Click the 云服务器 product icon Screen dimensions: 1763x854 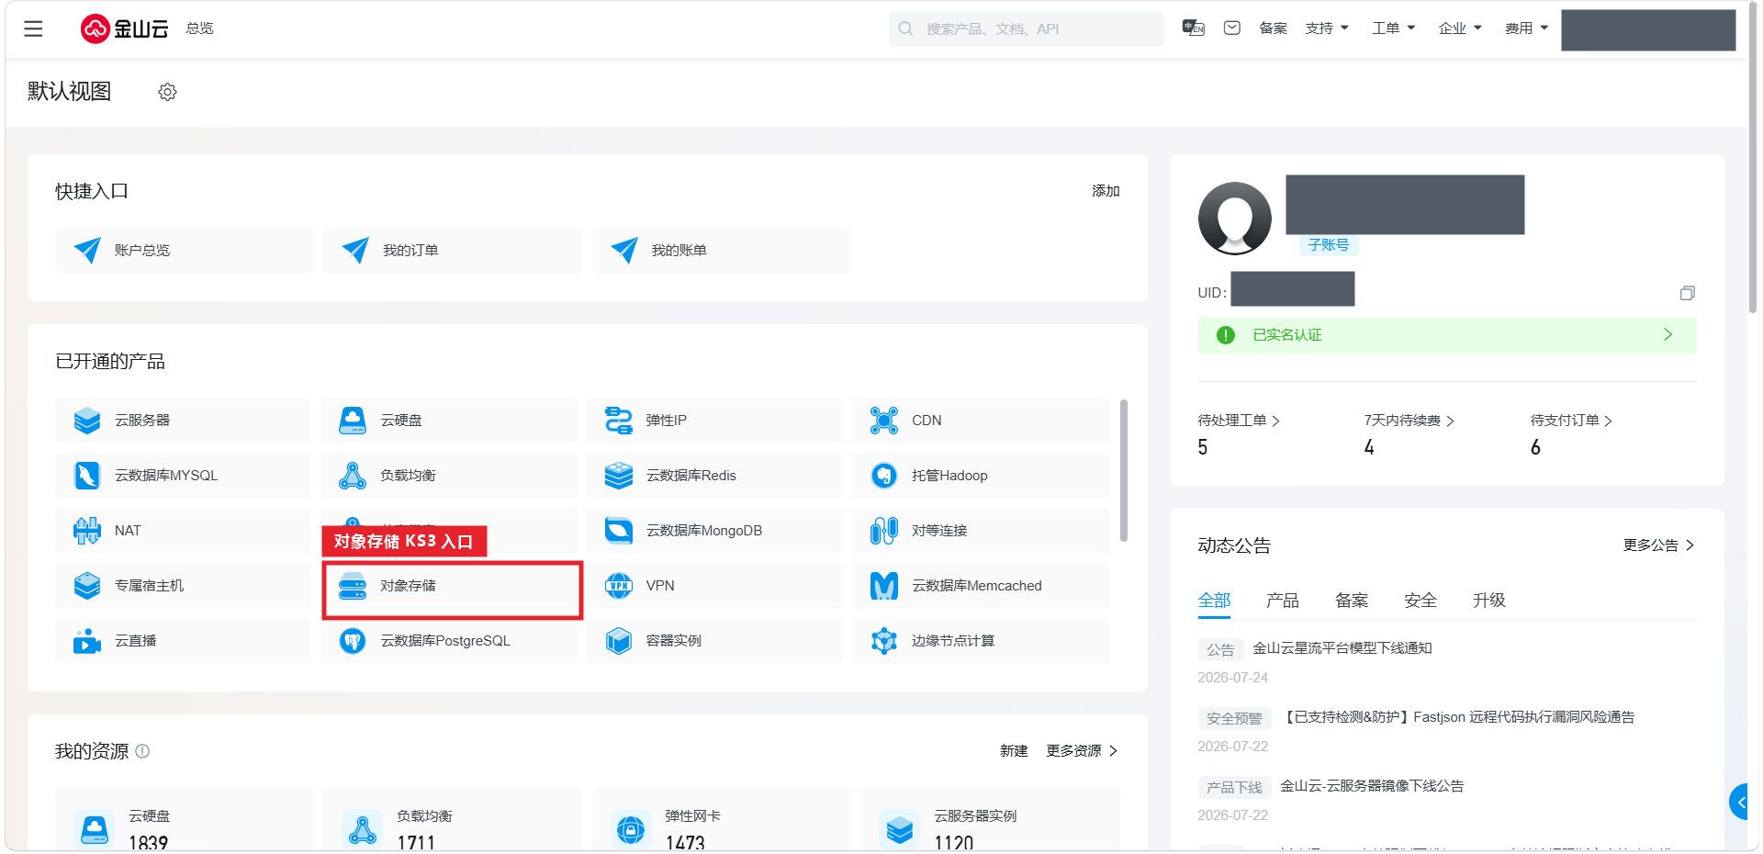tap(87, 421)
